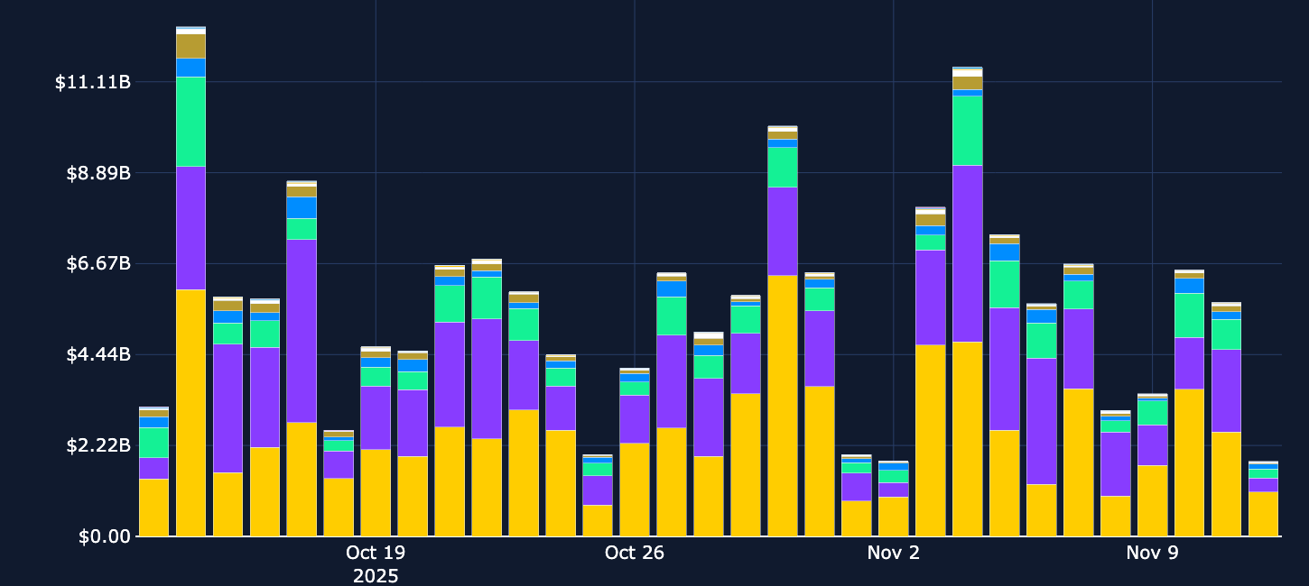The width and height of the screenshot is (1309, 586).
Task: Select the yellow segment of the Nov 9 bar
Action: [1153, 500]
